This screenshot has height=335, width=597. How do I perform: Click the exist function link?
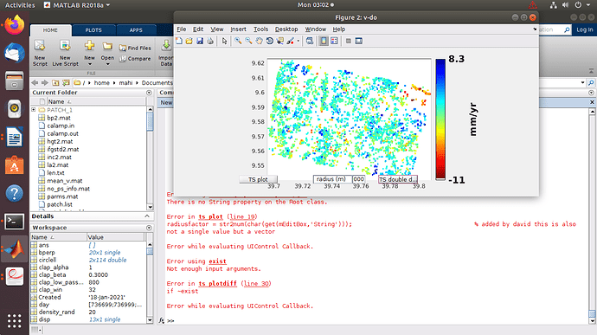pyautogui.click(x=217, y=261)
